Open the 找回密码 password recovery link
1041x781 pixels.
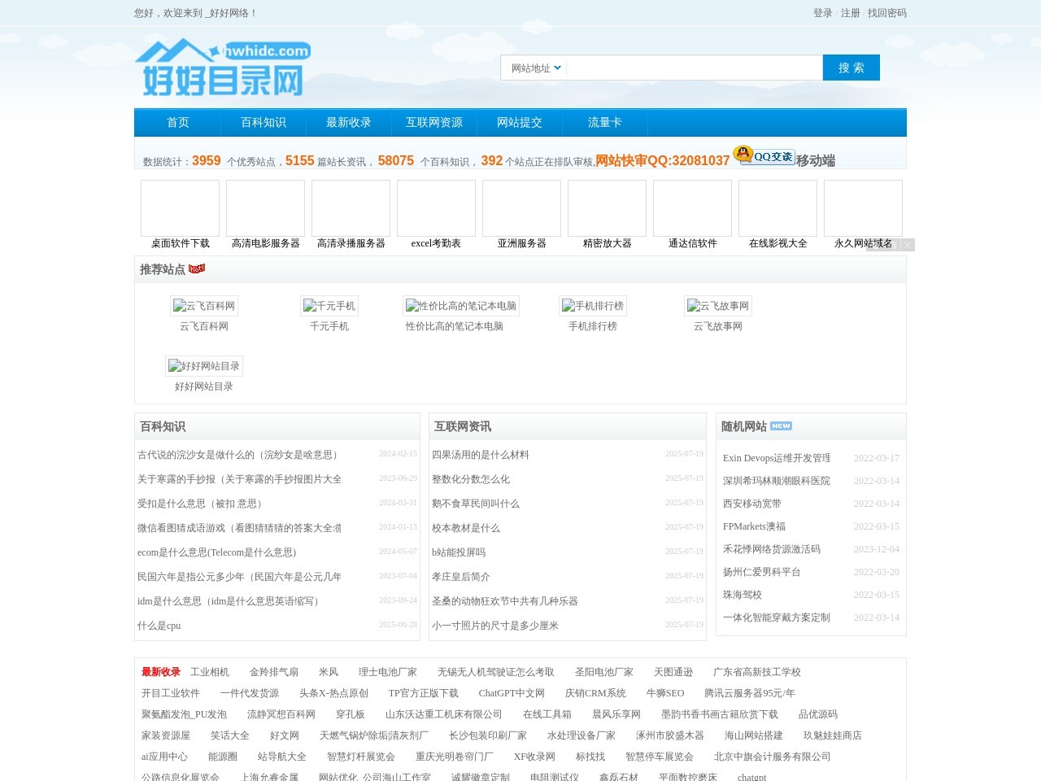pos(886,13)
